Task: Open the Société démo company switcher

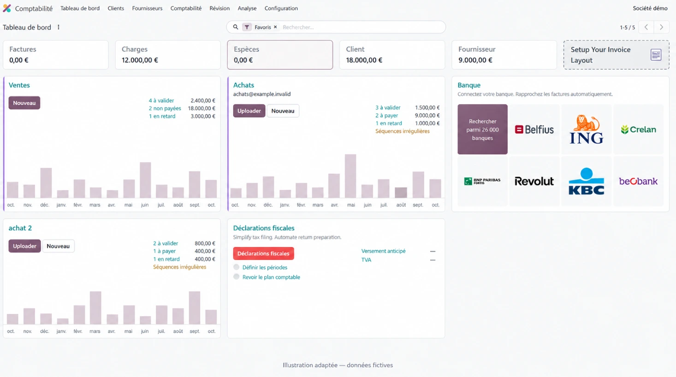Action: click(x=650, y=8)
